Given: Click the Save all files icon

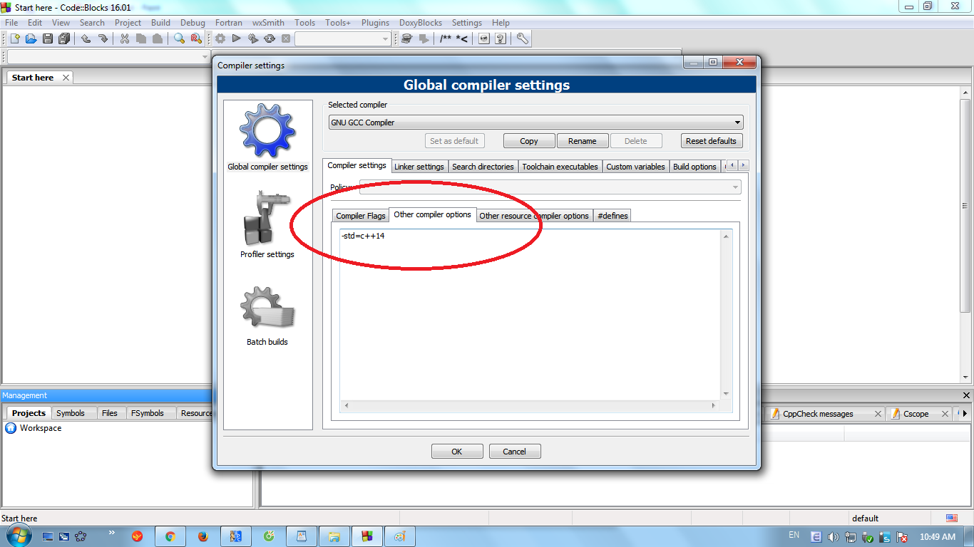Looking at the screenshot, I should point(64,38).
